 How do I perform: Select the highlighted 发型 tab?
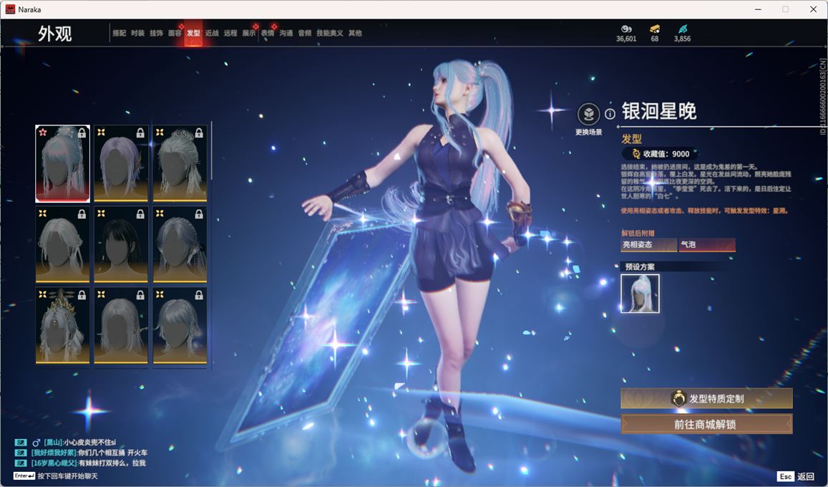[x=193, y=33]
